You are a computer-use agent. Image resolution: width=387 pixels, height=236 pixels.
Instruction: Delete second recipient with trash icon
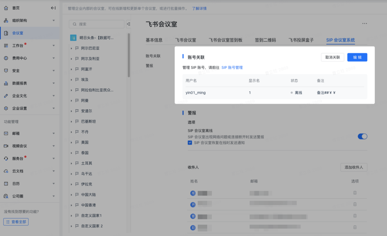point(355,204)
